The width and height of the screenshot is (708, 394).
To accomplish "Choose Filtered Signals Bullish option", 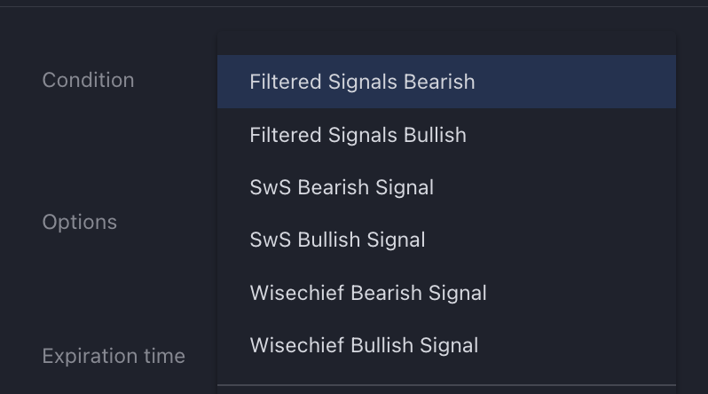I will [358, 135].
